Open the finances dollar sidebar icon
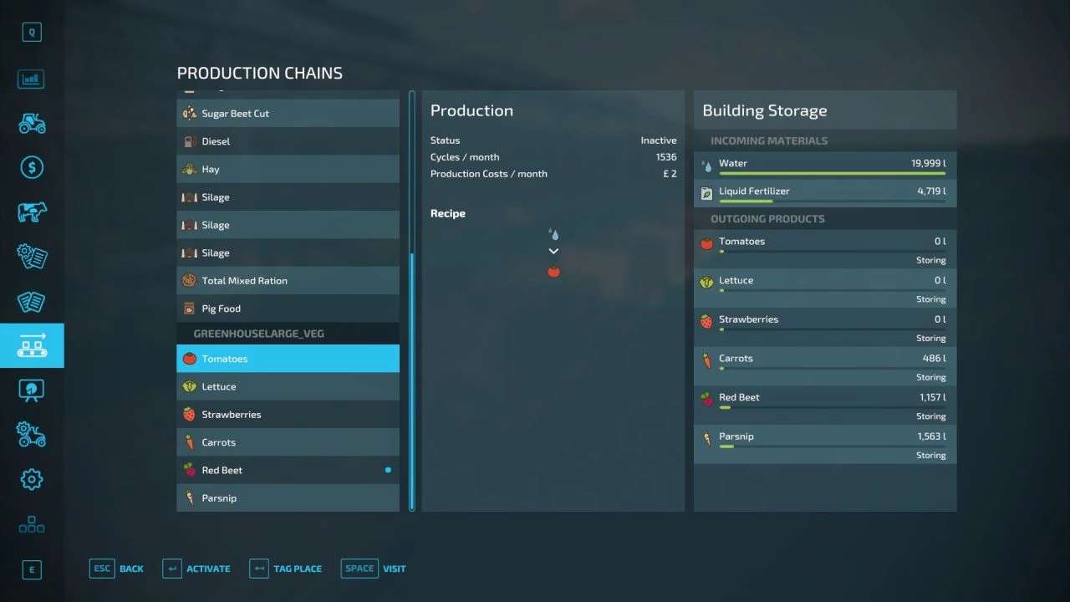This screenshot has height=602, width=1070. pos(32,168)
